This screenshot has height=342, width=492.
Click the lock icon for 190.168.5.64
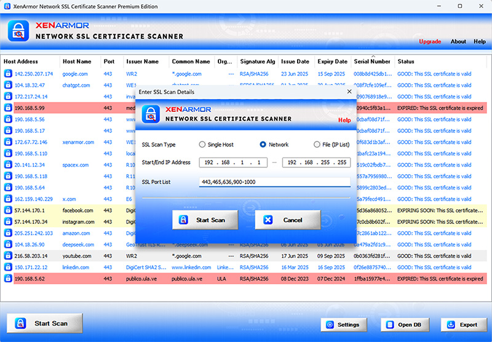tap(8, 188)
